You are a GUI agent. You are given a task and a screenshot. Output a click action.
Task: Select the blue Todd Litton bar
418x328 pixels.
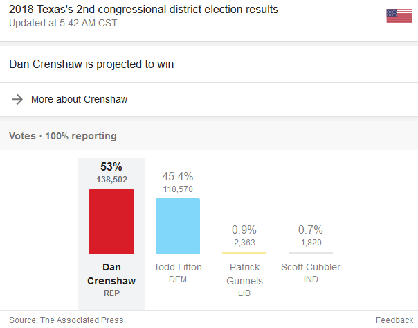point(178,226)
